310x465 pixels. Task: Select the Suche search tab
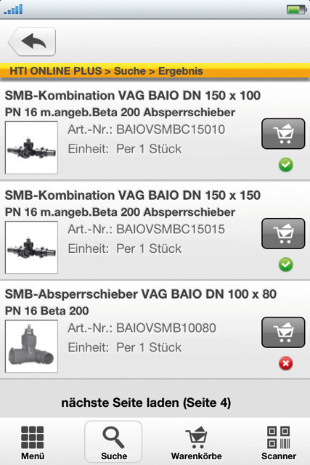tap(113, 442)
